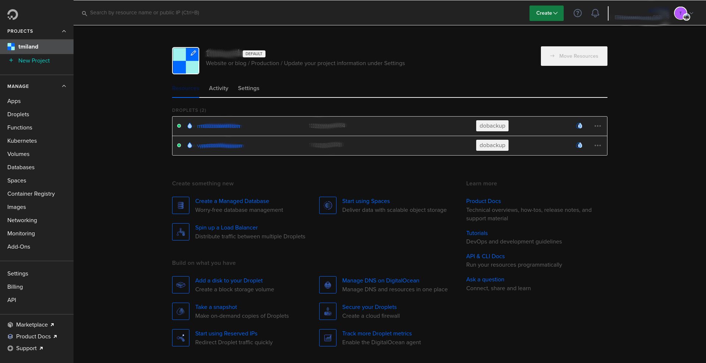706x363 pixels.
Task: Open Product Docs link under Learn more
Action: click(x=484, y=201)
